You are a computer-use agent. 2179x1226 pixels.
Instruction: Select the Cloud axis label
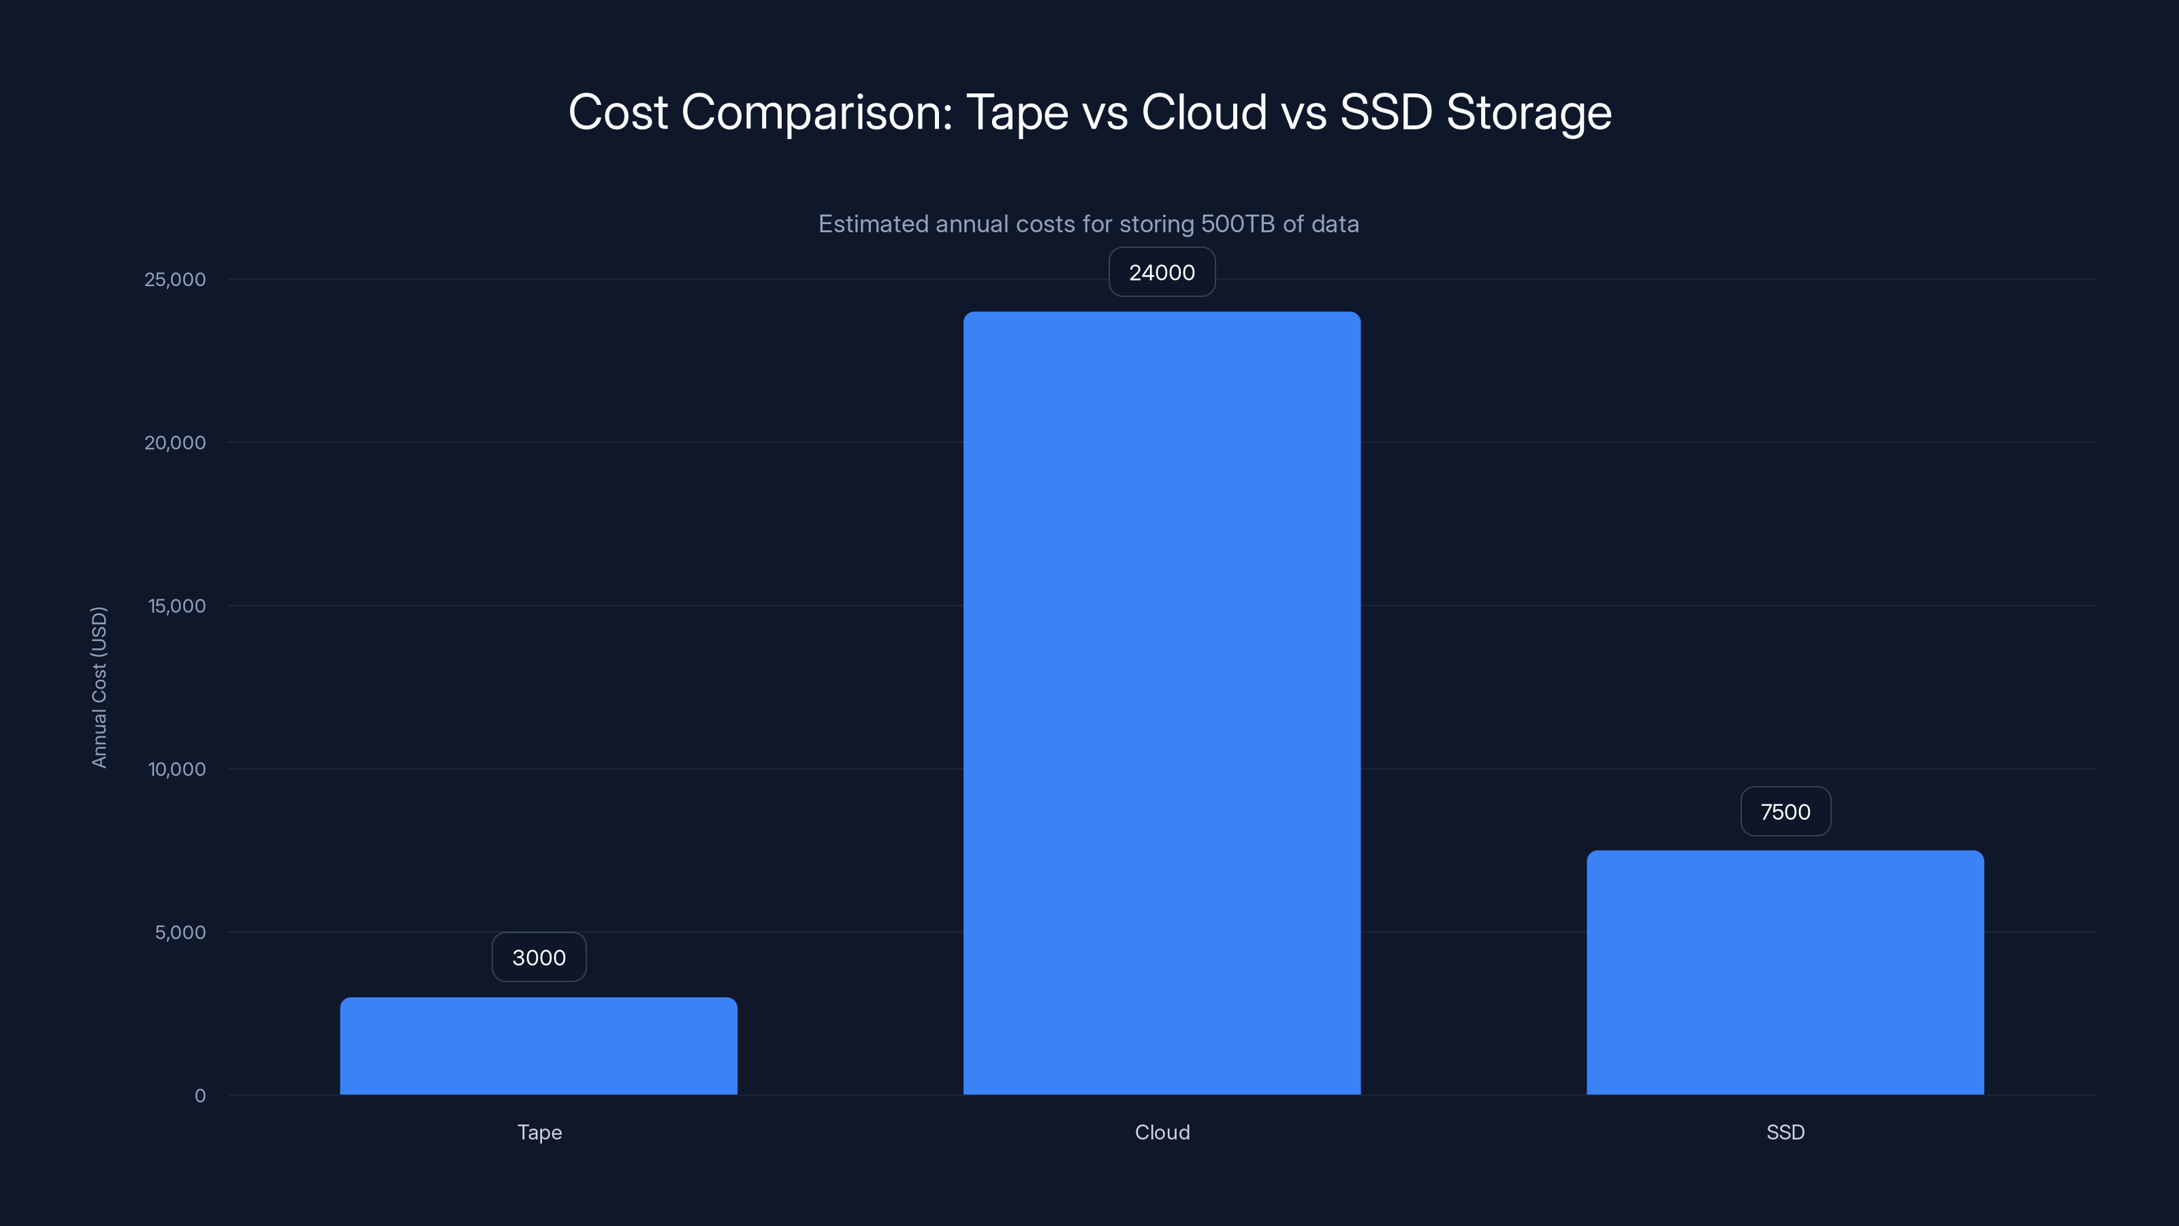pos(1162,1132)
